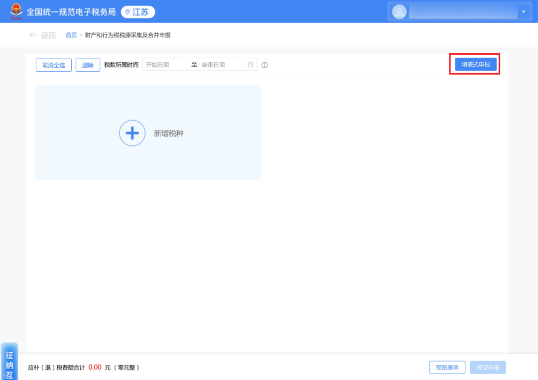Click the location pin icon beside 江苏
Viewport: 538px width, 380px height.
128,12
